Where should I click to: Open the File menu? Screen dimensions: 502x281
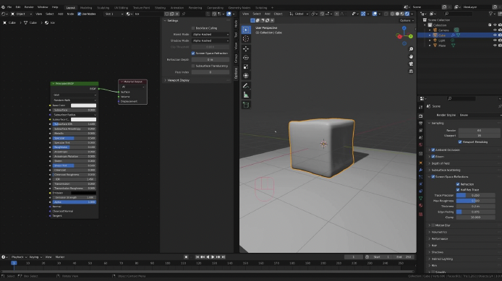(x=9, y=7)
